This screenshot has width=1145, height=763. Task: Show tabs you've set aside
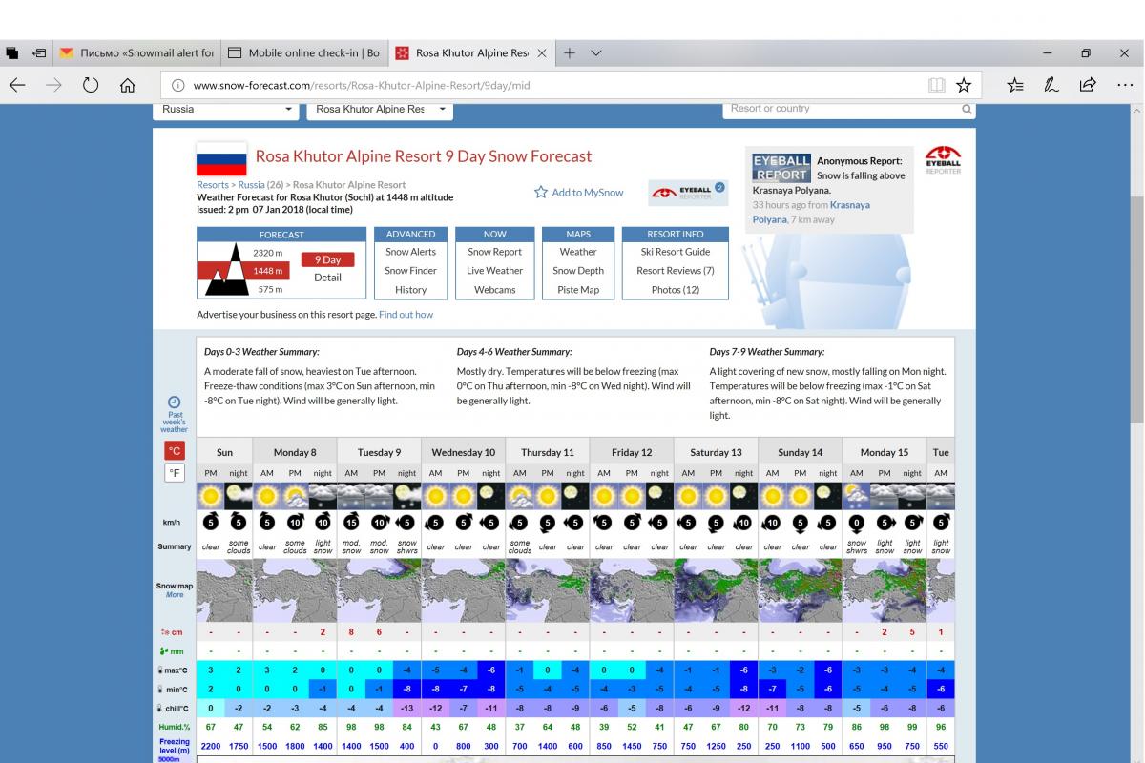click(12, 53)
